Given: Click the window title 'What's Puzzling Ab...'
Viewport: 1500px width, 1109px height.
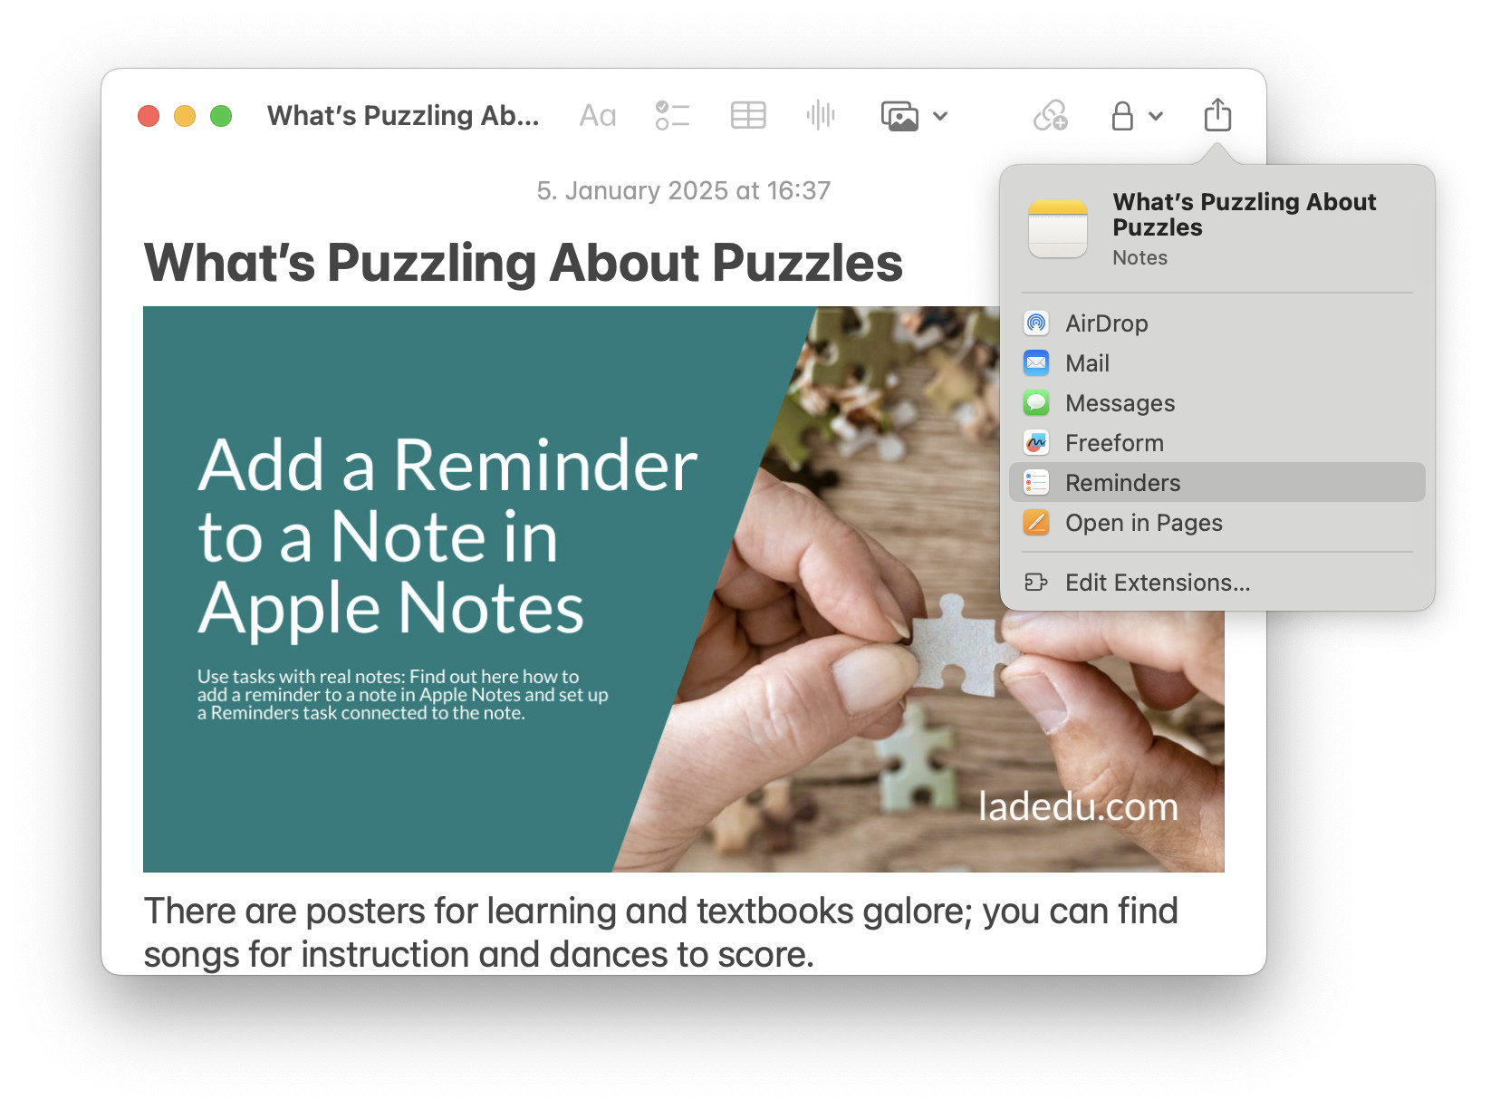Looking at the screenshot, I should (x=403, y=116).
